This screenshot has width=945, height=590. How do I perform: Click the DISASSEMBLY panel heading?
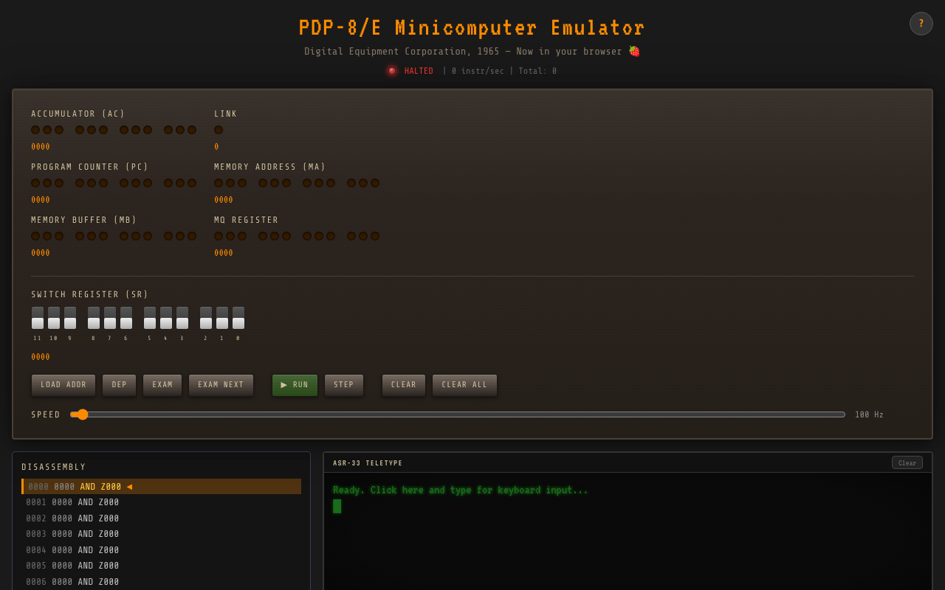click(x=54, y=467)
